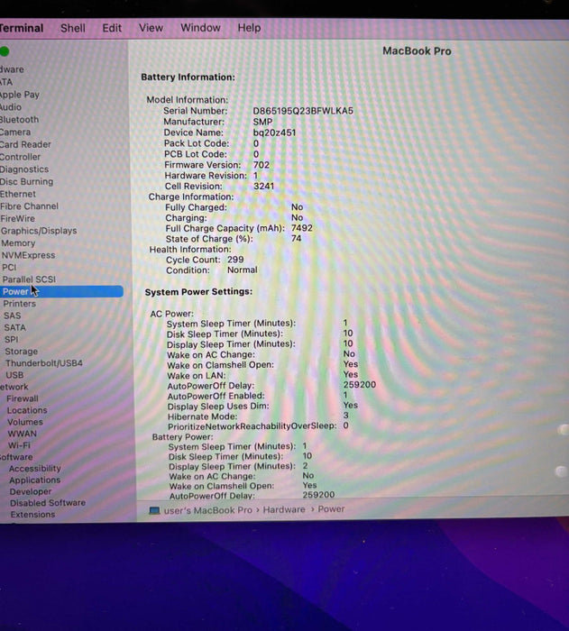Select Accessibility in sidebar

35,469
